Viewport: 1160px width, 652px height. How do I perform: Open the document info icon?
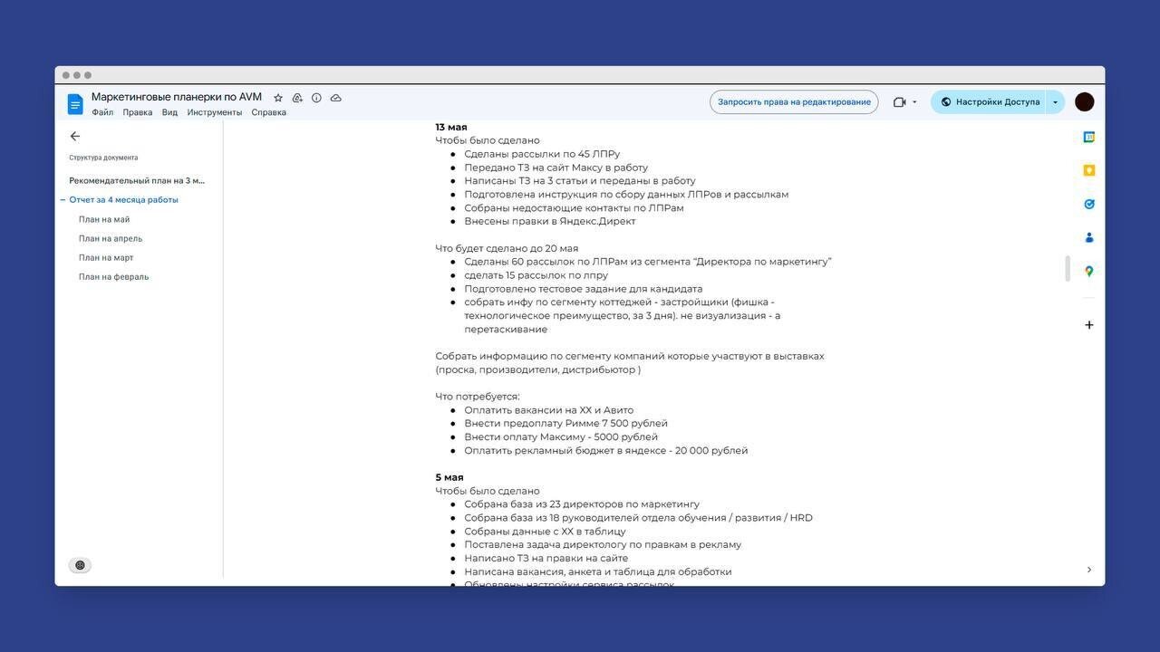(316, 98)
